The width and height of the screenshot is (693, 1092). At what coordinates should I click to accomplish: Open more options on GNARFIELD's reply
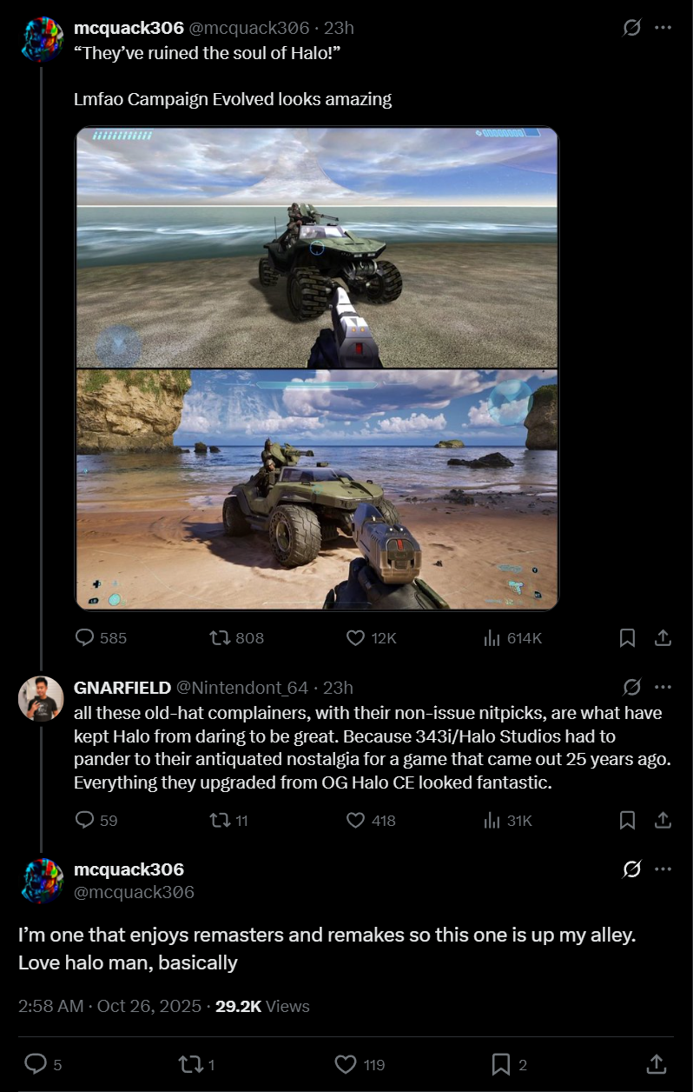click(x=663, y=688)
